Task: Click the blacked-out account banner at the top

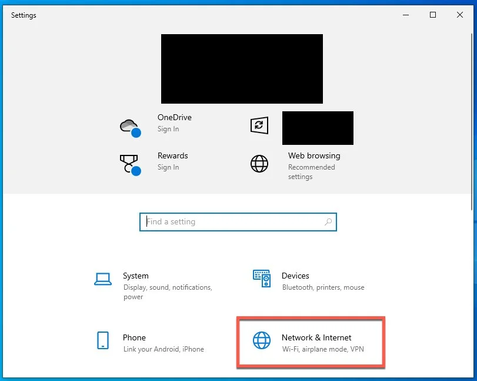Action: pos(241,68)
